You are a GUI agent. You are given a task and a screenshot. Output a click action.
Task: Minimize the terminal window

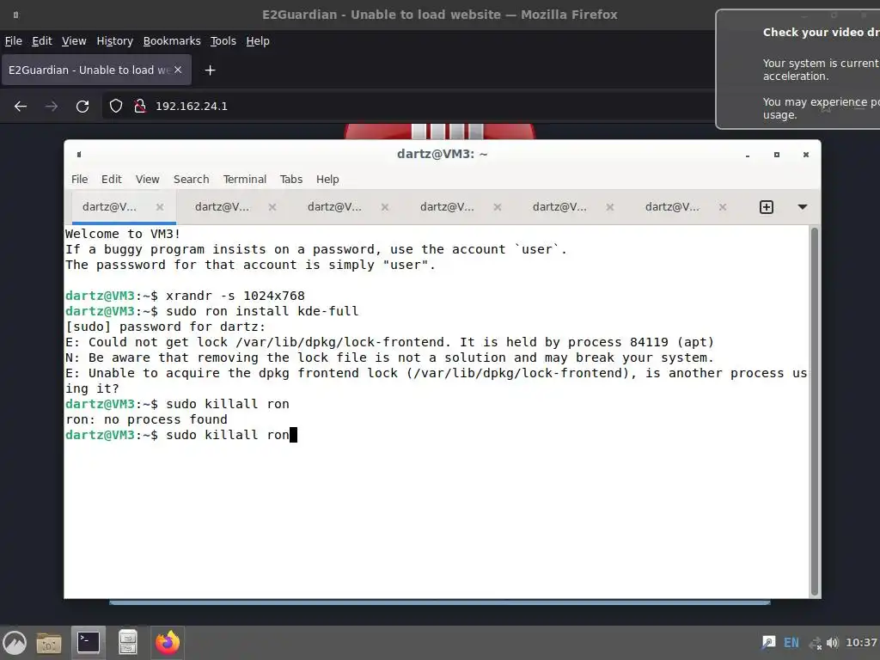[x=748, y=155]
